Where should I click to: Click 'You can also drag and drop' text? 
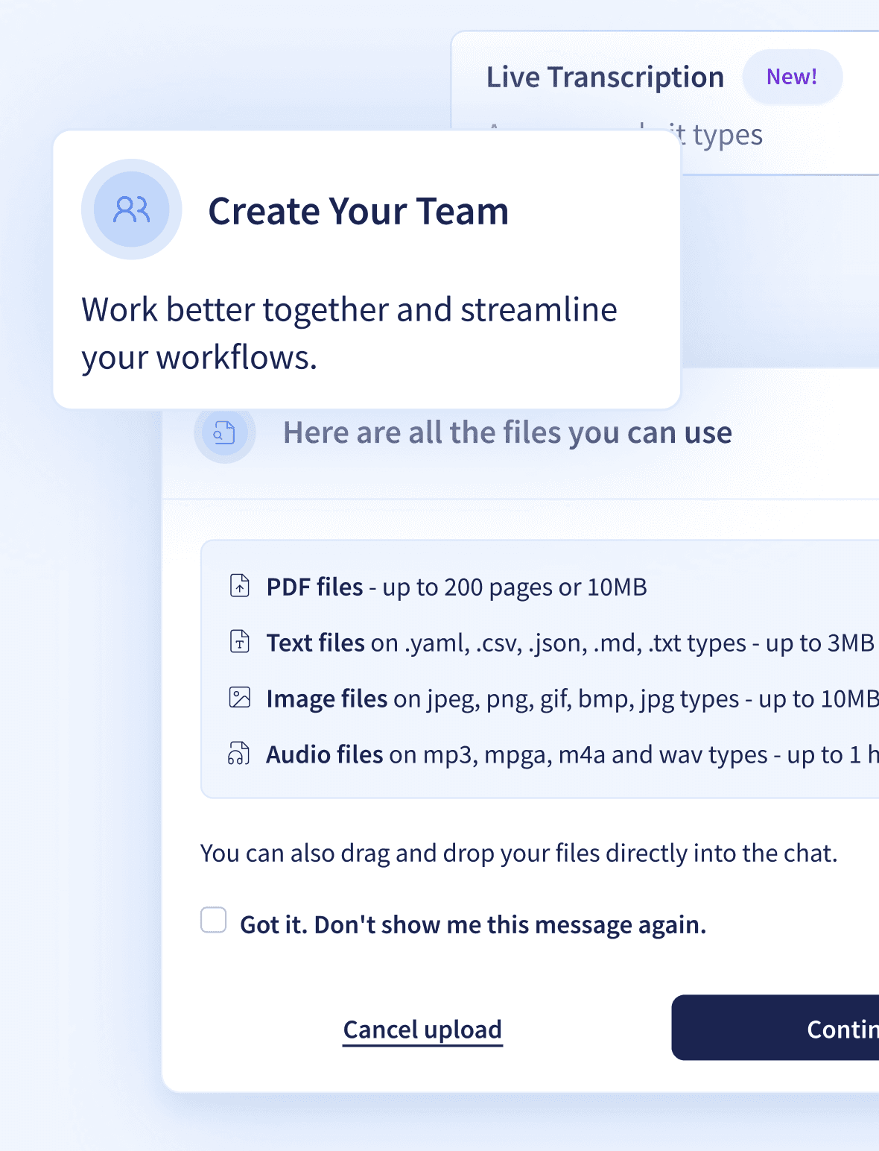(519, 854)
